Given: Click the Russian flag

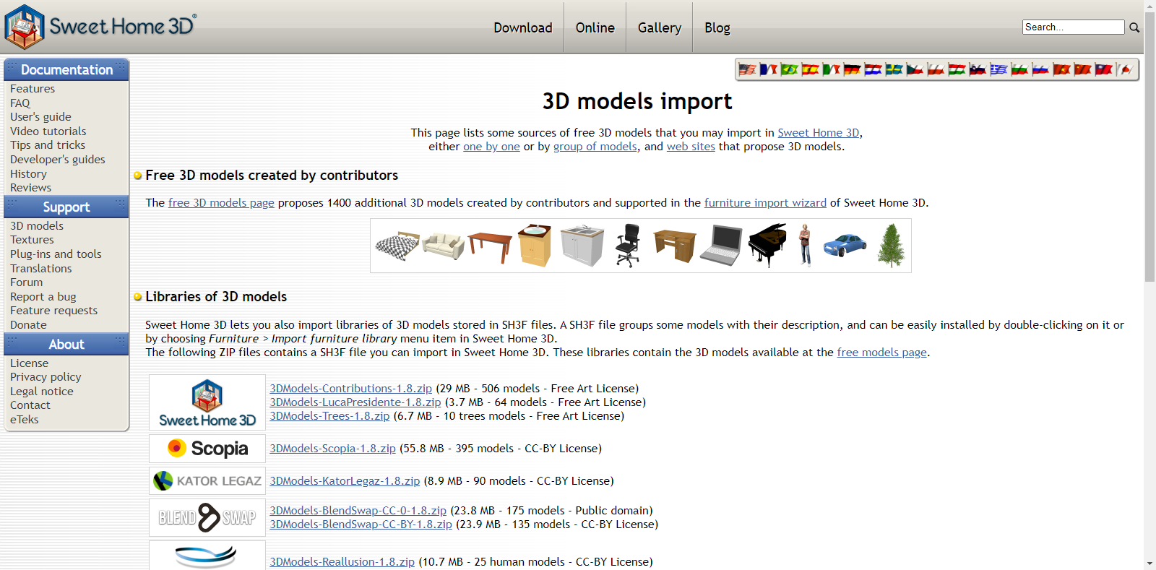Looking at the screenshot, I should click(1041, 69).
